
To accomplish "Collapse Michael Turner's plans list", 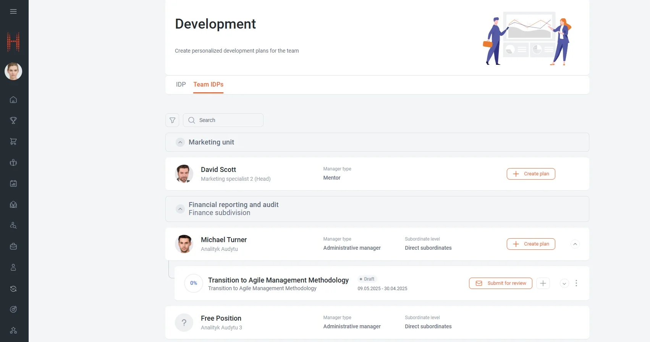I will [x=575, y=244].
